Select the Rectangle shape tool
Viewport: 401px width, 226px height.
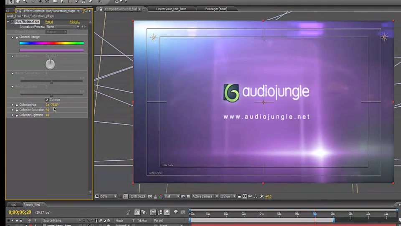click(55, 2)
